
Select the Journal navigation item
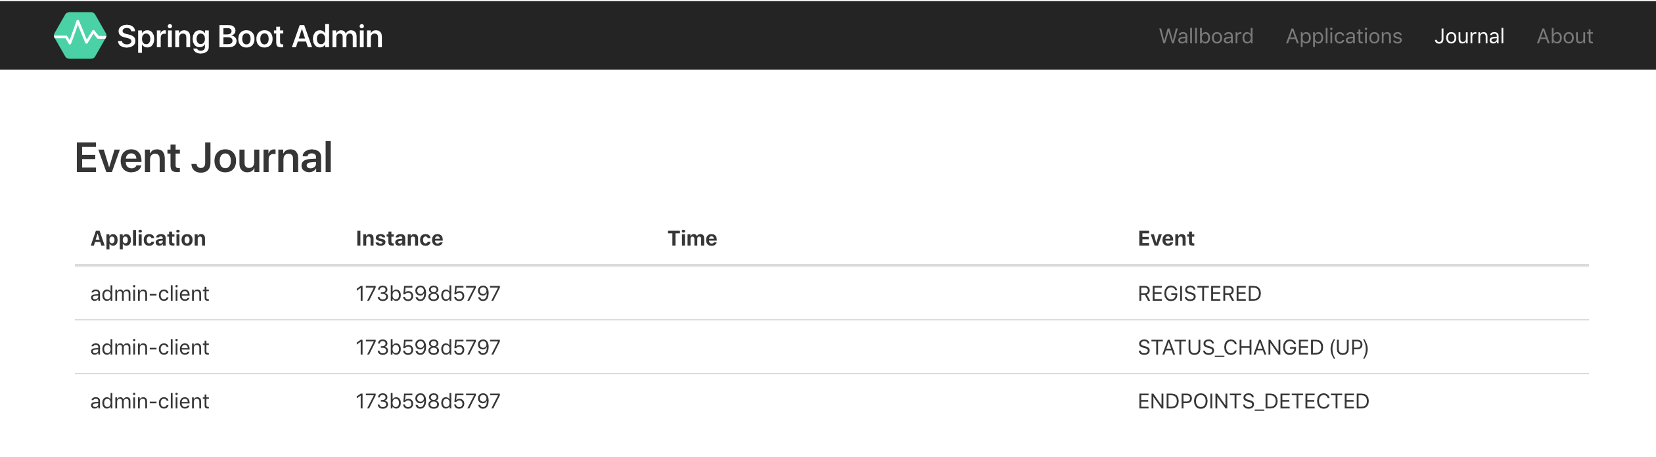coord(1469,36)
